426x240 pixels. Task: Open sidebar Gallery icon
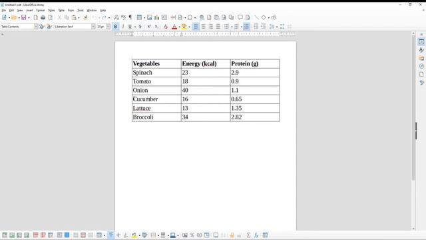[421, 58]
